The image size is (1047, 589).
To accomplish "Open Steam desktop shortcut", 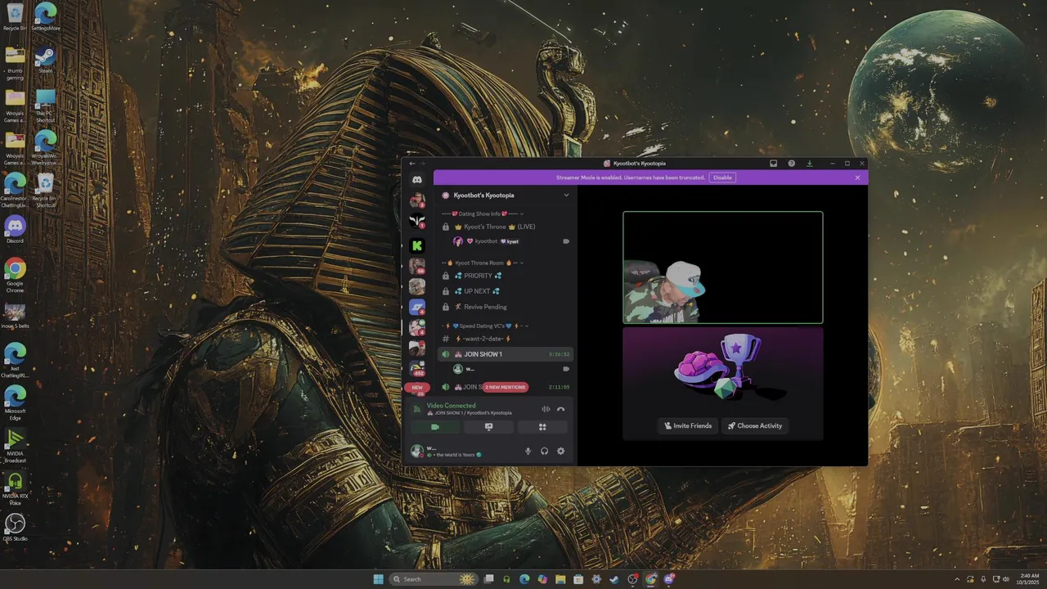I will pyautogui.click(x=45, y=61).
